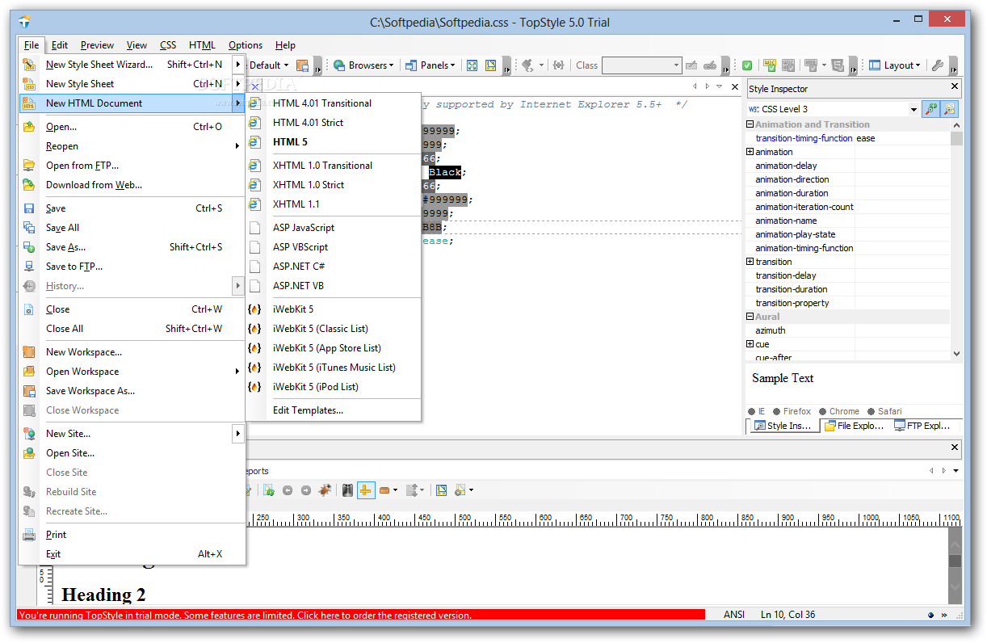
Task: Click the transition-timing-function value field 'ease'
Action: 902,138
